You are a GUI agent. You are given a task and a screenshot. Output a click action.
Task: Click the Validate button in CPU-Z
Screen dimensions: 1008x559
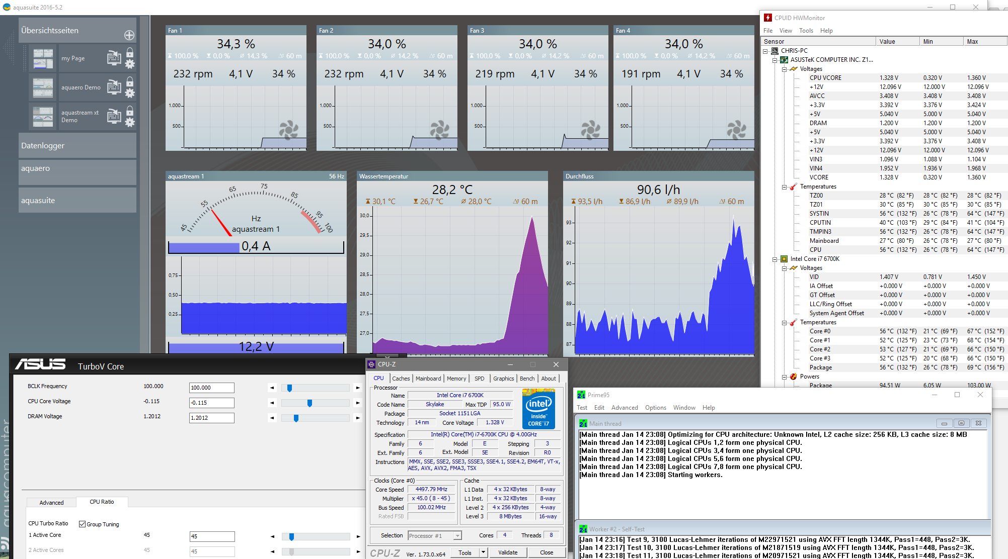[x=507, y=552]
